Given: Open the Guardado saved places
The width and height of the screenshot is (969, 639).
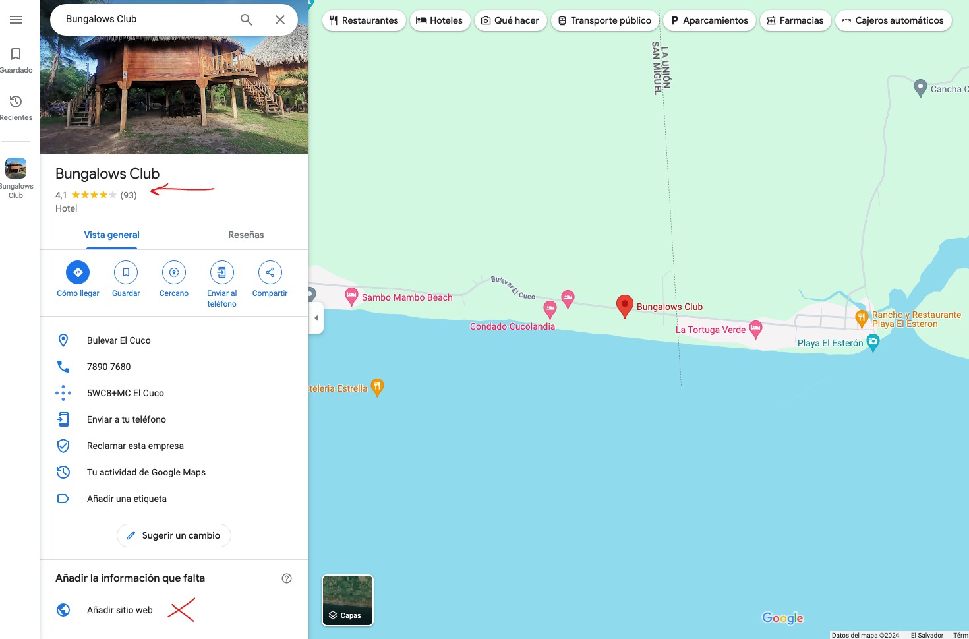Looking at the screenshot, I should click(16, 60).
